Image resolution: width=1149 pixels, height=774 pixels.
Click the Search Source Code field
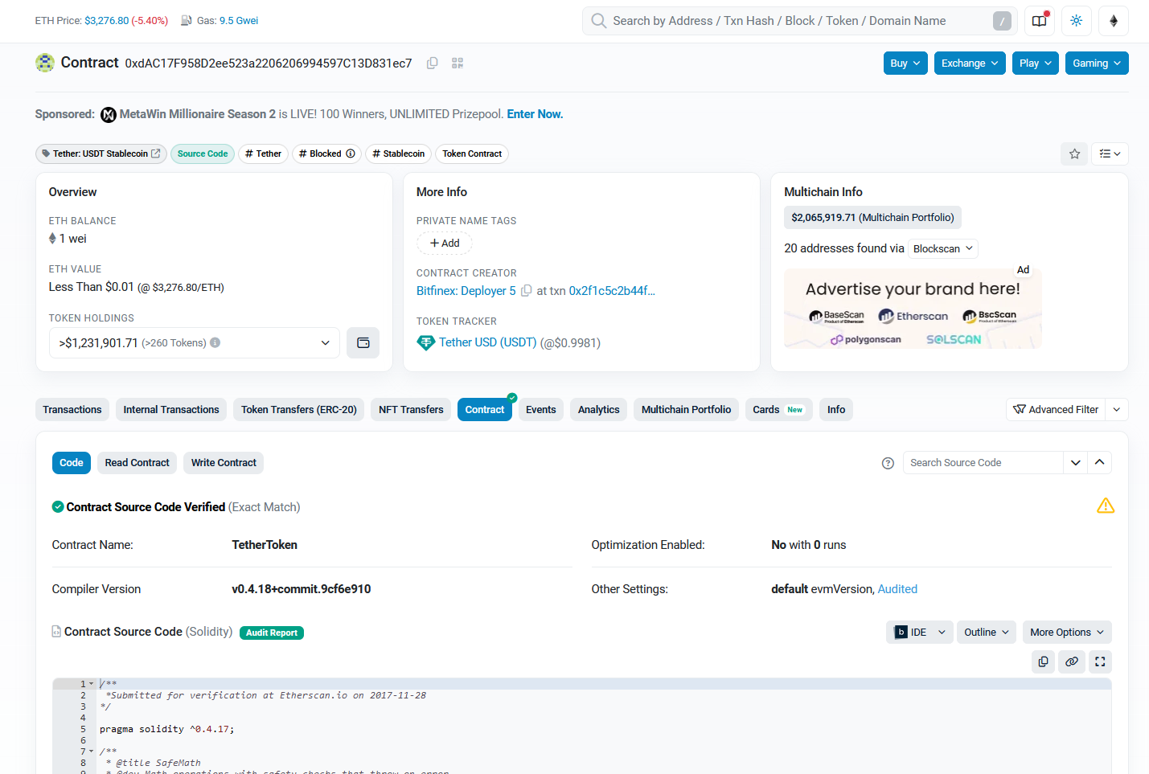coord(983,463)
